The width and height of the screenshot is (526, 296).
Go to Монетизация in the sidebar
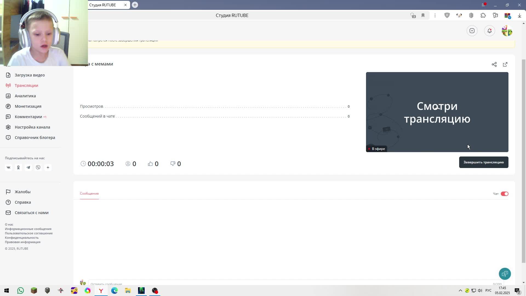[28, 106]
